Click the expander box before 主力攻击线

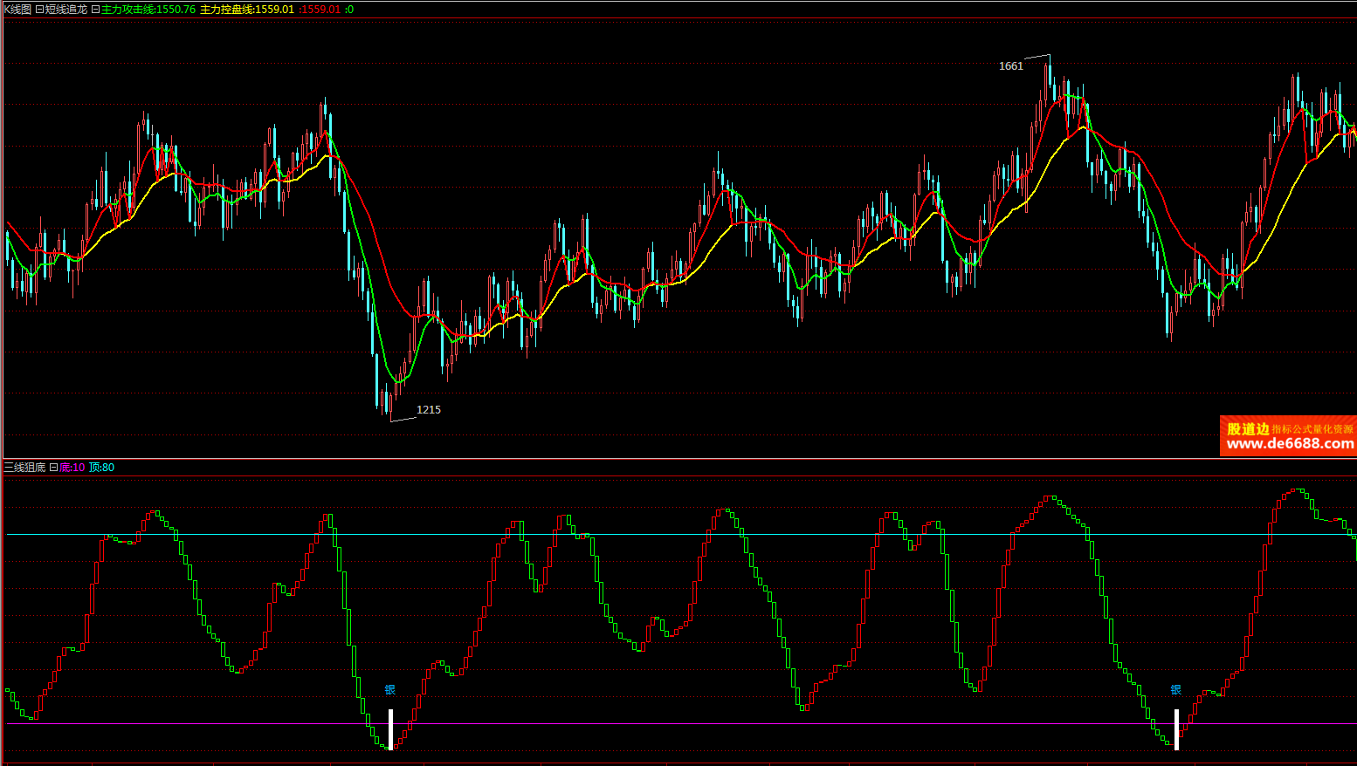(95, 10)
